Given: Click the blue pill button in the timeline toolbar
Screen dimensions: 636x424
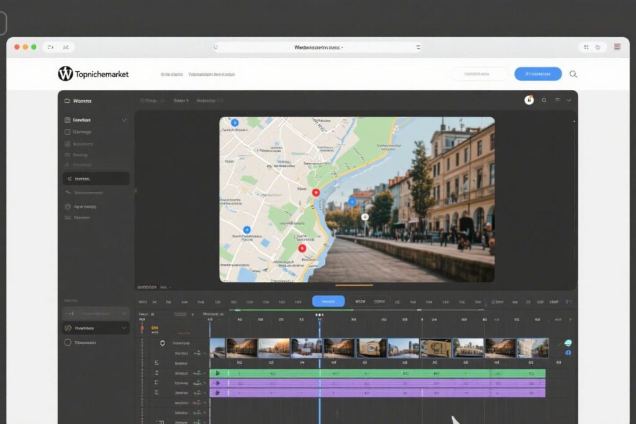Looking at the screenshot, I should [x=328, y=301].
